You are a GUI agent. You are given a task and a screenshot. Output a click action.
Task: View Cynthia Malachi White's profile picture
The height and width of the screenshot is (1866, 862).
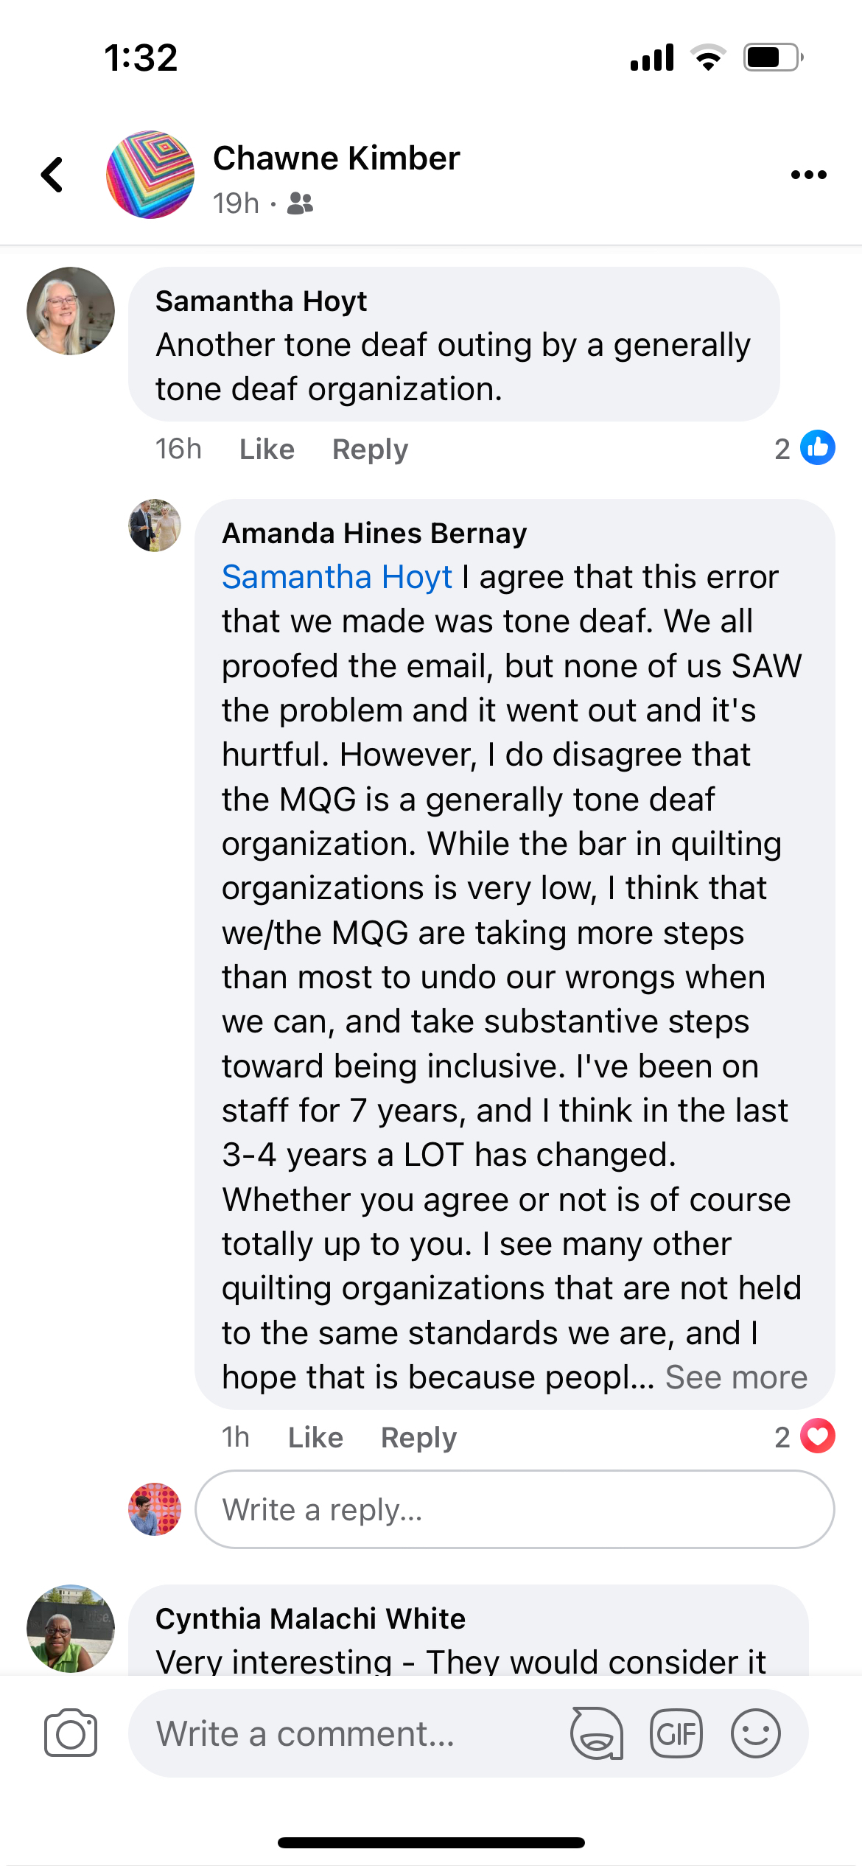(x=71, y=1629)
